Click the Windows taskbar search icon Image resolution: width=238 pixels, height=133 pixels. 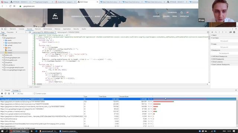click(7, 131)
